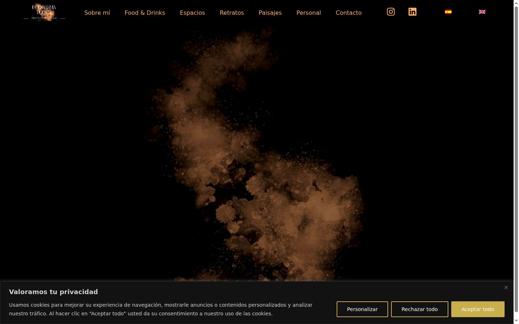Go to the Contacto page
Image resolution: width=519 pixels, height=324 pixels.
pos(349,13)
